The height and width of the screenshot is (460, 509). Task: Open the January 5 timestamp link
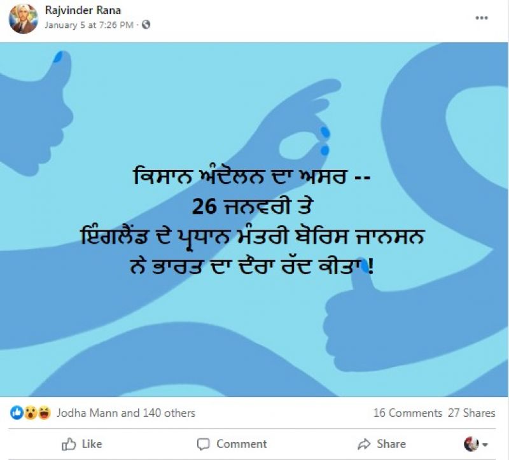[x=89, y=25]
